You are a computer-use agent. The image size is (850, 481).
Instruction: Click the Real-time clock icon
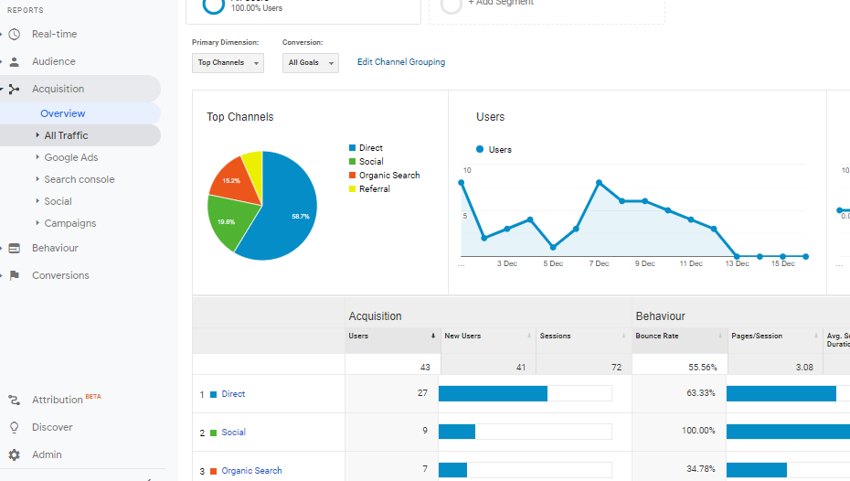[14, 35]
